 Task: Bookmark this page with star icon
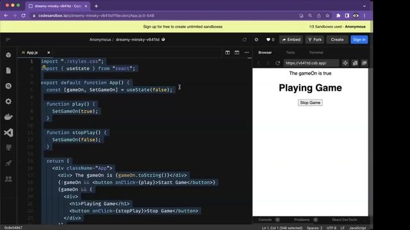tap(327, 15)
